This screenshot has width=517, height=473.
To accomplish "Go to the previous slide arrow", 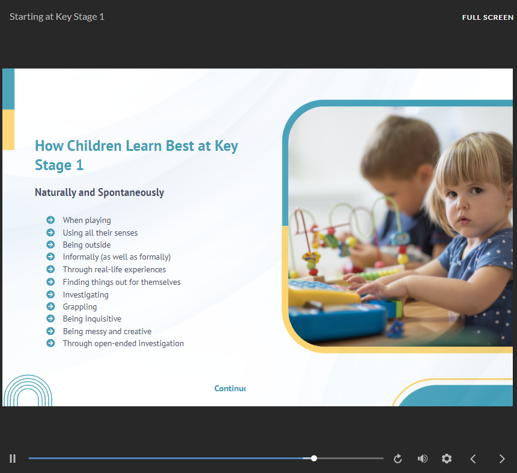I will pos(473,459).
